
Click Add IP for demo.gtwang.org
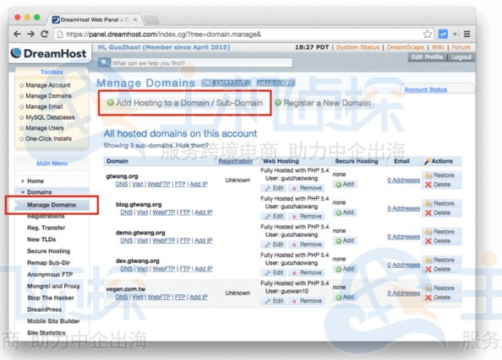click(204, 240)
